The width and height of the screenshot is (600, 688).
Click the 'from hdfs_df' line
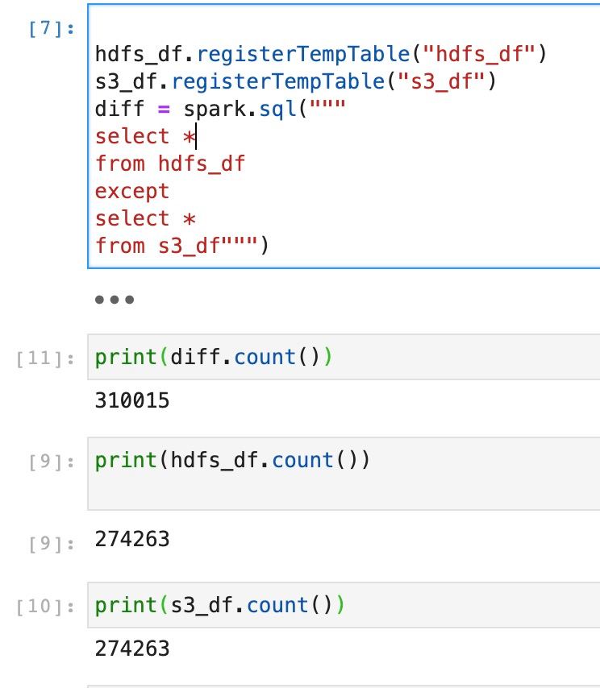click(x=169, y=164)
